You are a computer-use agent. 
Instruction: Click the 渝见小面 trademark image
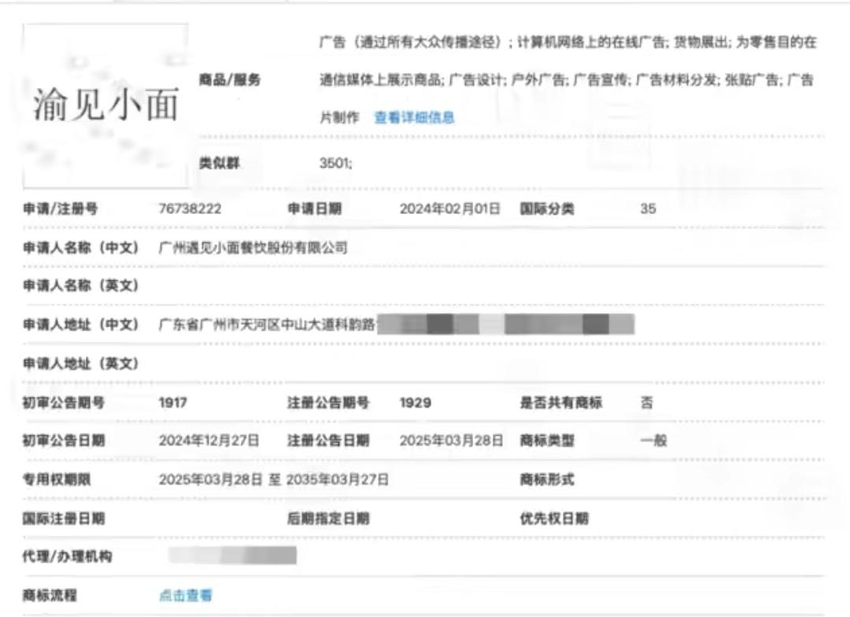click(105, 105)
